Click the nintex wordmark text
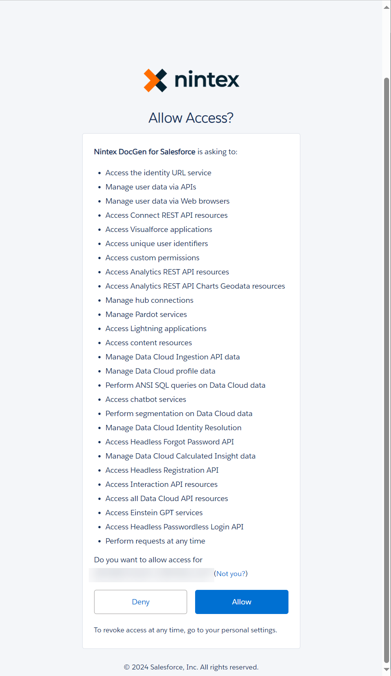 tap(207, 80)
